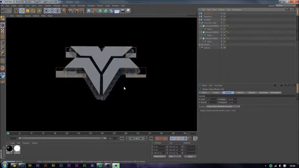Screen dimensions: 299x168
Task: Toggle the Y axis lock
Action: [x=52, y=11]
